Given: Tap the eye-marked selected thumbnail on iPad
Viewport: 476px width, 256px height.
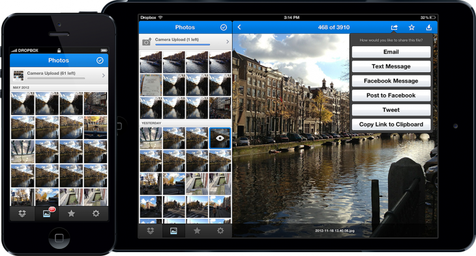Looking at the screenshot, I should (220, 138).
